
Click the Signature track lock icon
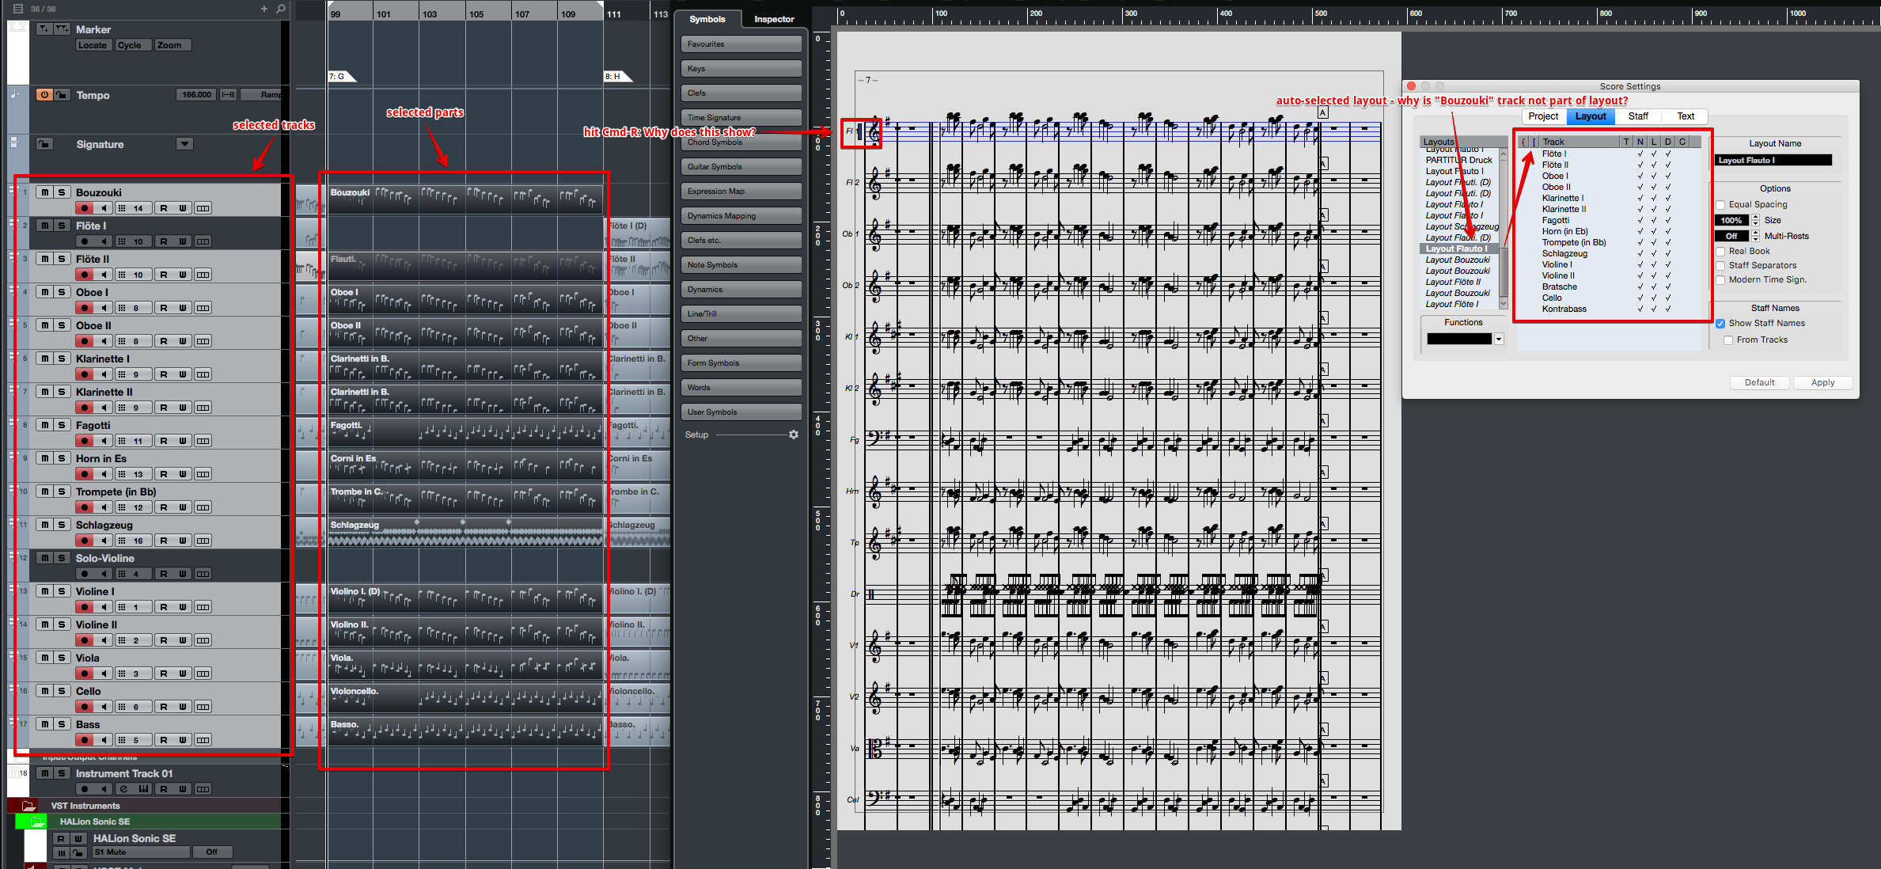44,144
